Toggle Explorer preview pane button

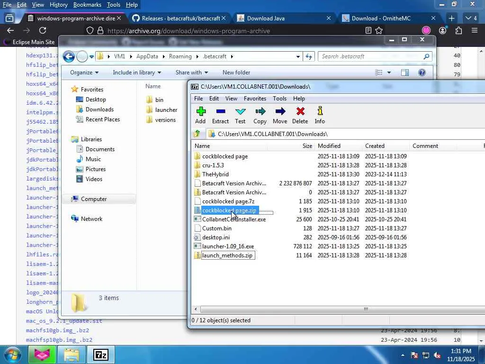click(x=405, y=73)
